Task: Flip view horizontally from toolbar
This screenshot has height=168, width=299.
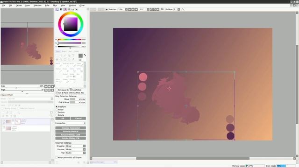Action: coord(162,9)
